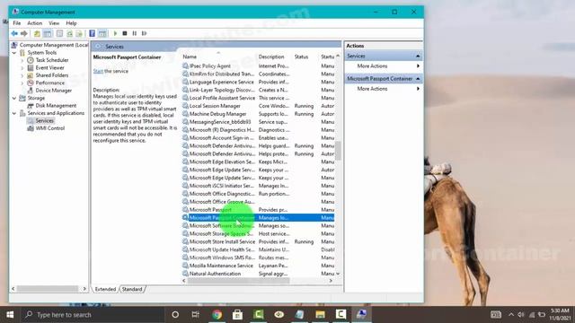This screenshot has height=323, width=575.
Task: Open More Actions under Microsoft Passport Container
Action: coord(384,89)
